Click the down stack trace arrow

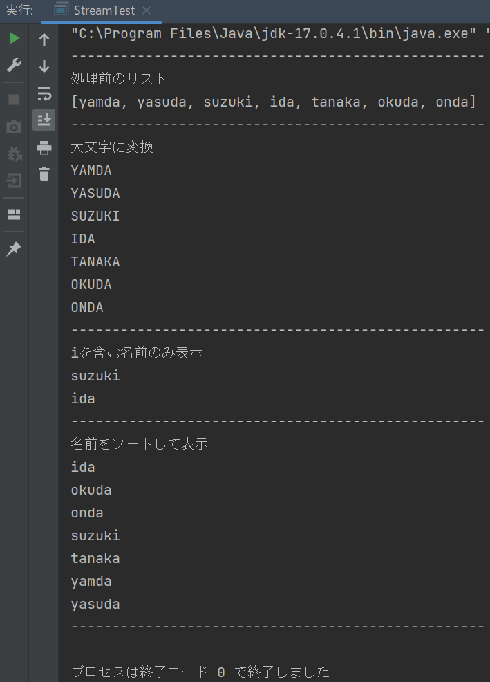44,66
